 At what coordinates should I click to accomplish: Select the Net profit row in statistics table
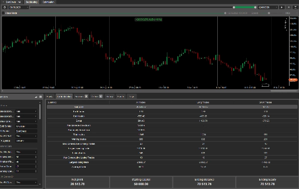point(172,107)
